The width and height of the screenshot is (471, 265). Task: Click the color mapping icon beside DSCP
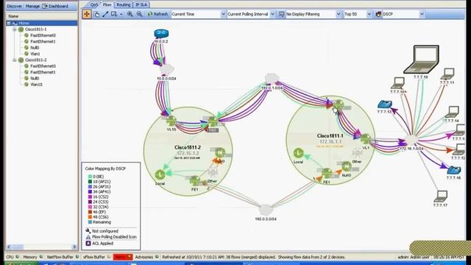pos(378,14)
